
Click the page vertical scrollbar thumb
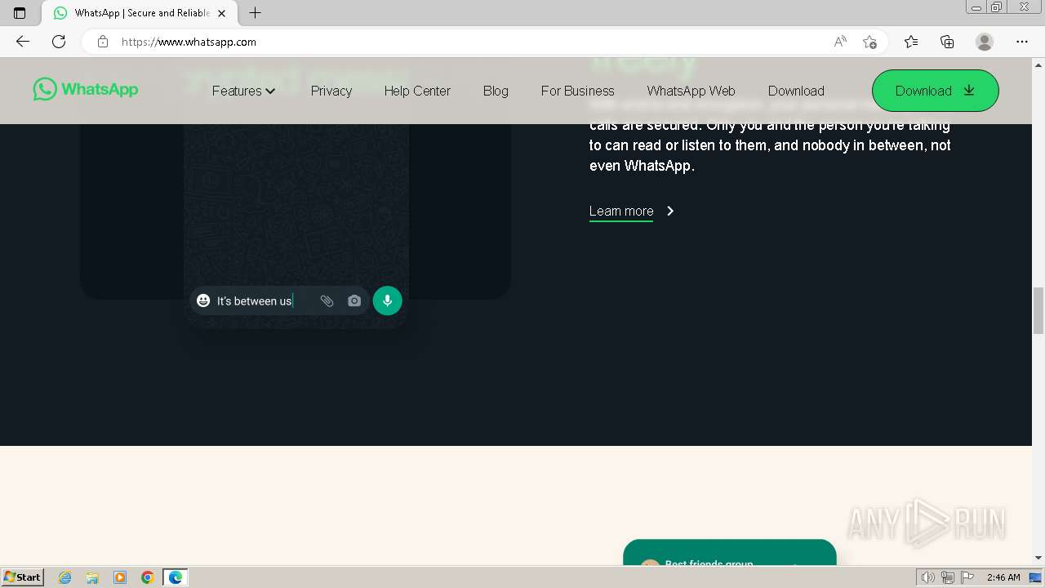pyautogui.click(x=1038, y=310)
